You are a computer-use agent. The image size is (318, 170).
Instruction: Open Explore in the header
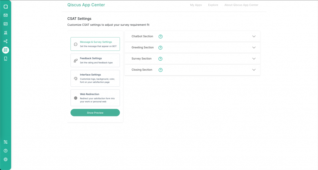click(x=213, y=5)
